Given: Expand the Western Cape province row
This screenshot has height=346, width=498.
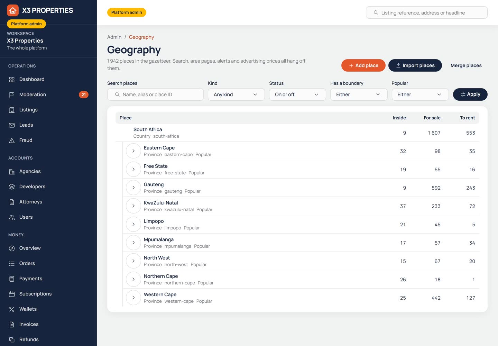Looking at the screenshot, I should tap(133, 298).
